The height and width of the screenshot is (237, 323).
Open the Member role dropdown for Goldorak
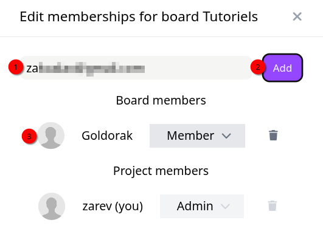coord(197,136)
